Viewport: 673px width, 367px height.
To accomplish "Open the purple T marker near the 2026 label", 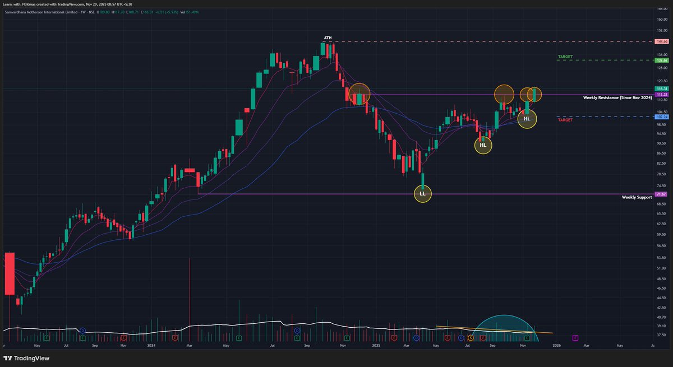I will (x=575, y=337).
